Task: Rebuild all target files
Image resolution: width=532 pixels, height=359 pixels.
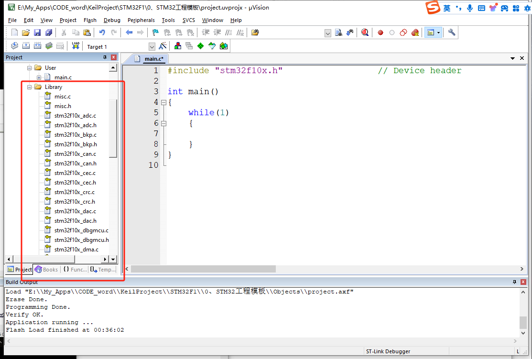Action: [x=37, y=46]
